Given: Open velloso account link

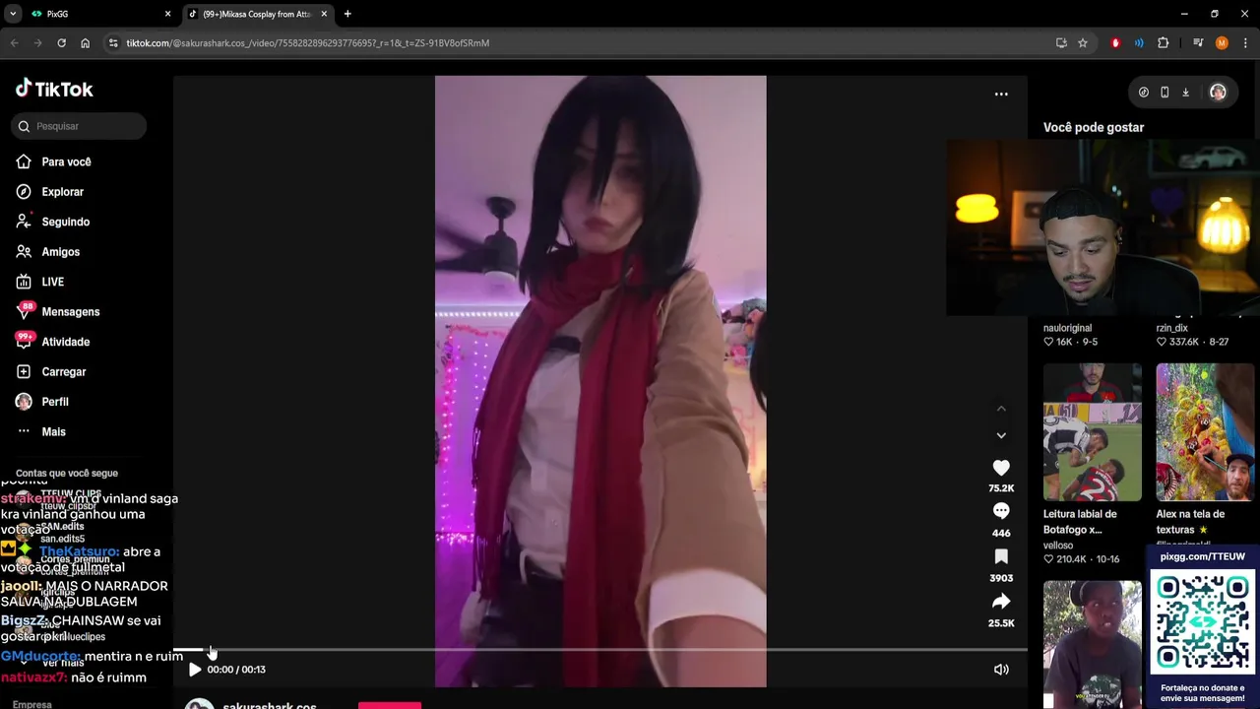Looking at the screenshot, I should click(x=1058, y=546).
